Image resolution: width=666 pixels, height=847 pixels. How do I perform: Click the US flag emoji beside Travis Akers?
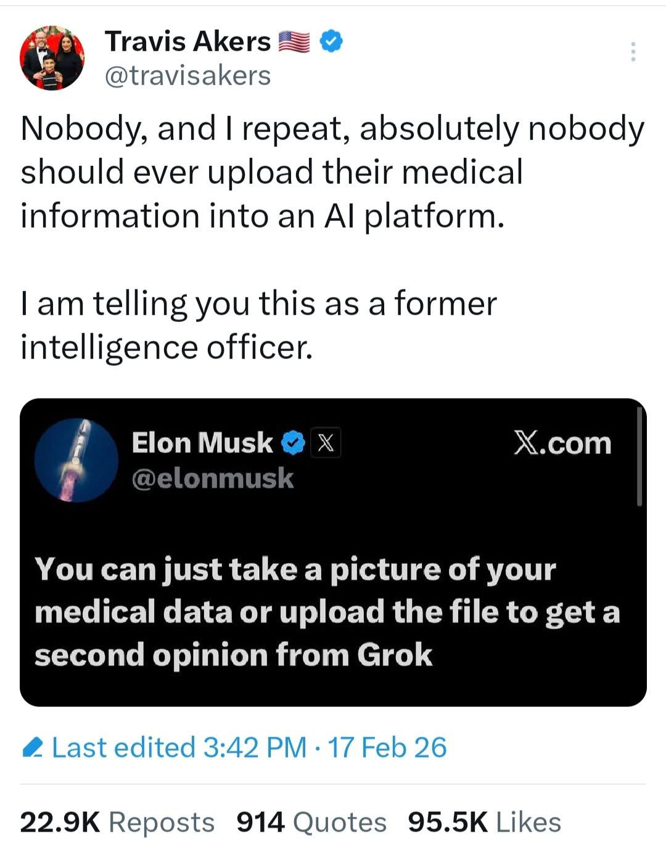(294, 42)
